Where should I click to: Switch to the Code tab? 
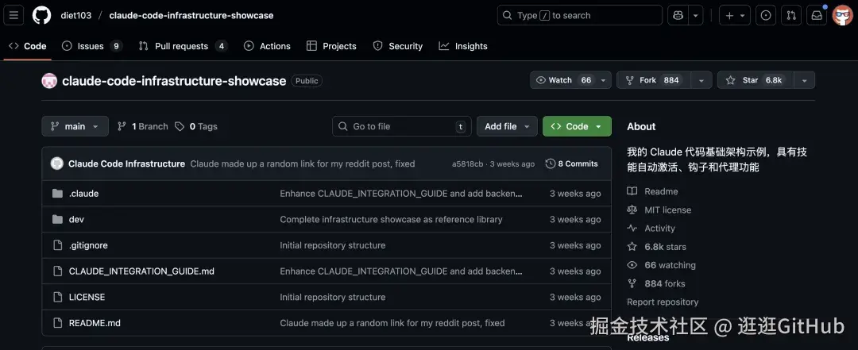pyautogui.click(x=28, y=47)
